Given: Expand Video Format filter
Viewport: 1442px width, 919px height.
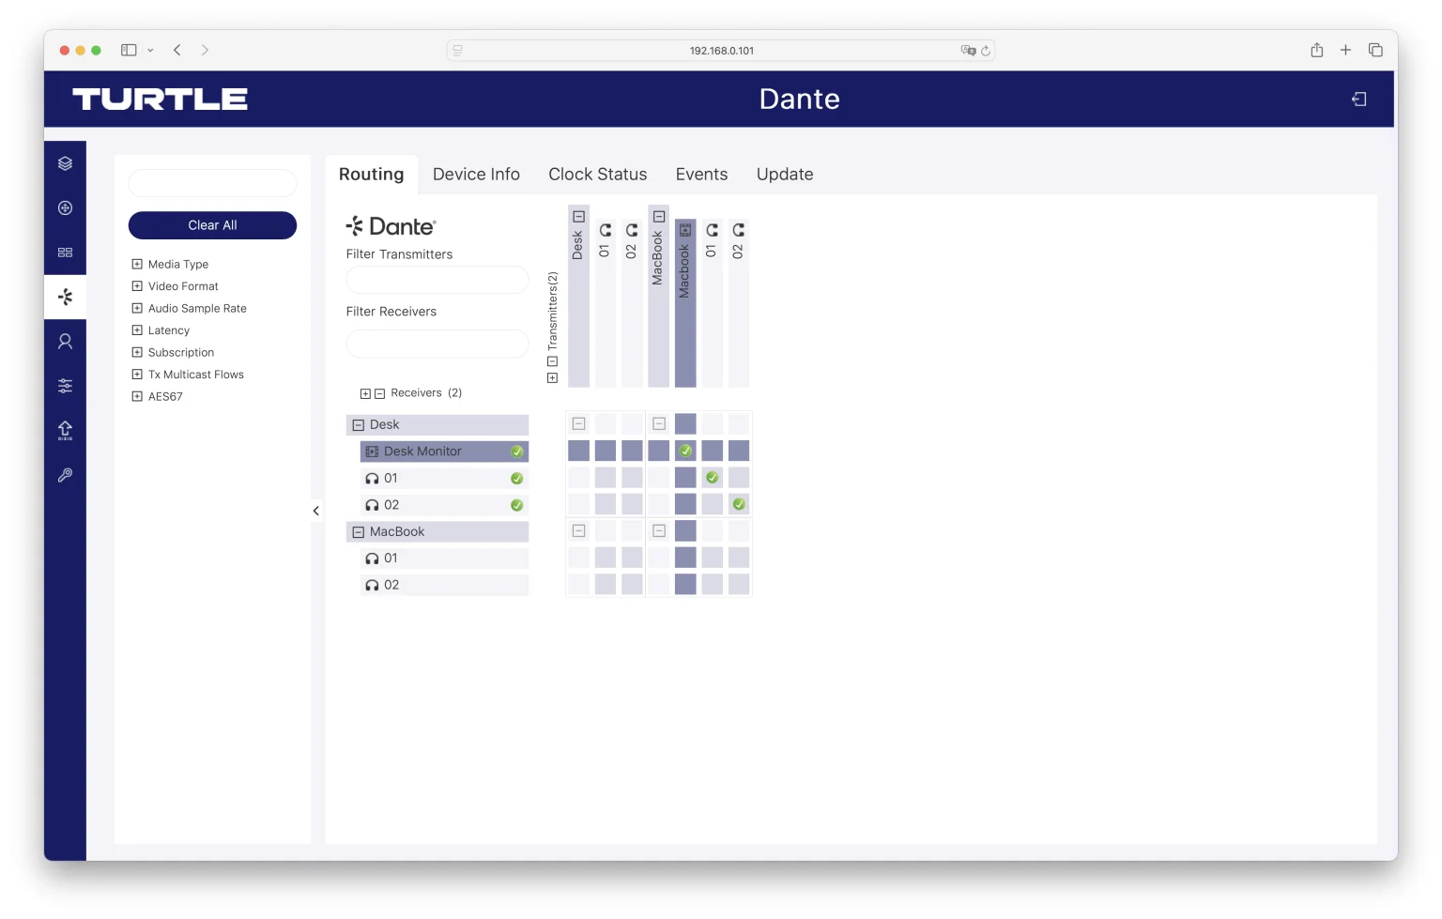Looking at the screenshot, I should pyautogui.click(x=137, y=286).
